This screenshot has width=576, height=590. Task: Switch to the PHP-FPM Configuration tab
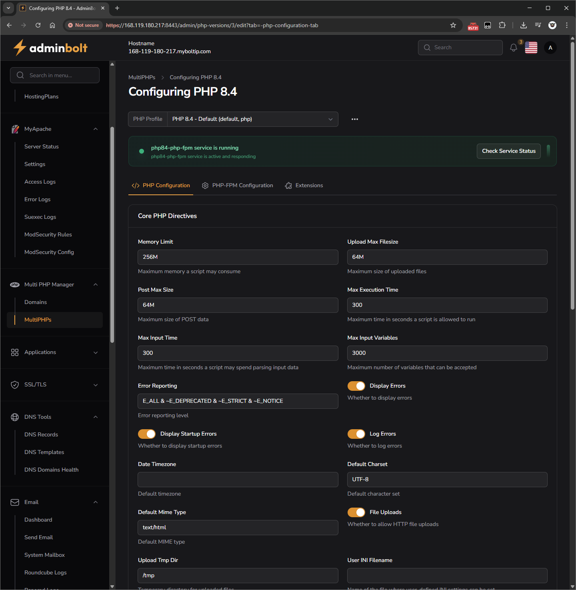point(238,186)
